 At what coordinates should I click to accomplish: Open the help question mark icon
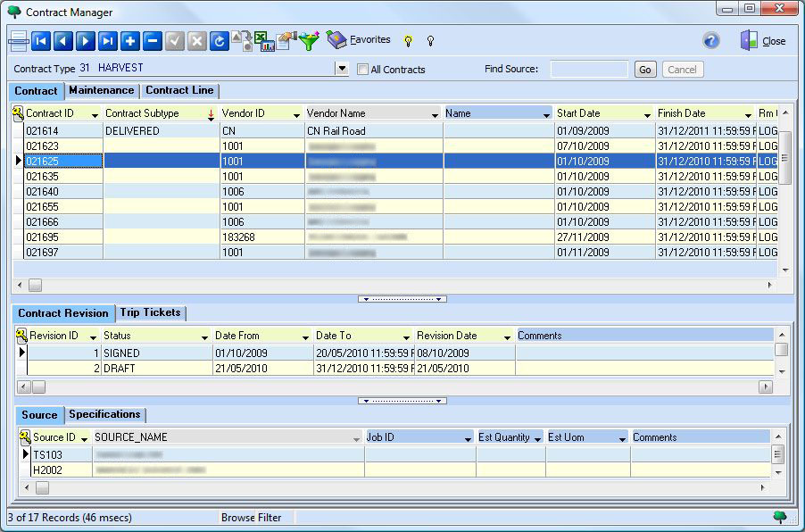tap(711, 41)
